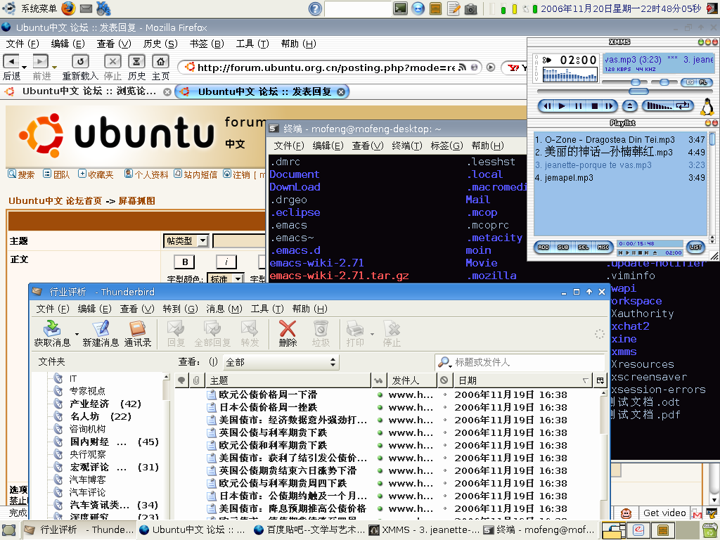Open search options dropdown in Thunderbird search box
Screen dimensions: 720x540
(x=444, y=362)
